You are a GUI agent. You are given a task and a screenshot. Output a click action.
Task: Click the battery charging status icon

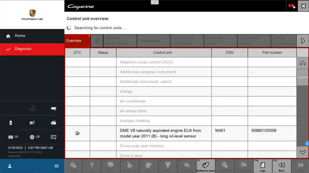click(11, 123)
